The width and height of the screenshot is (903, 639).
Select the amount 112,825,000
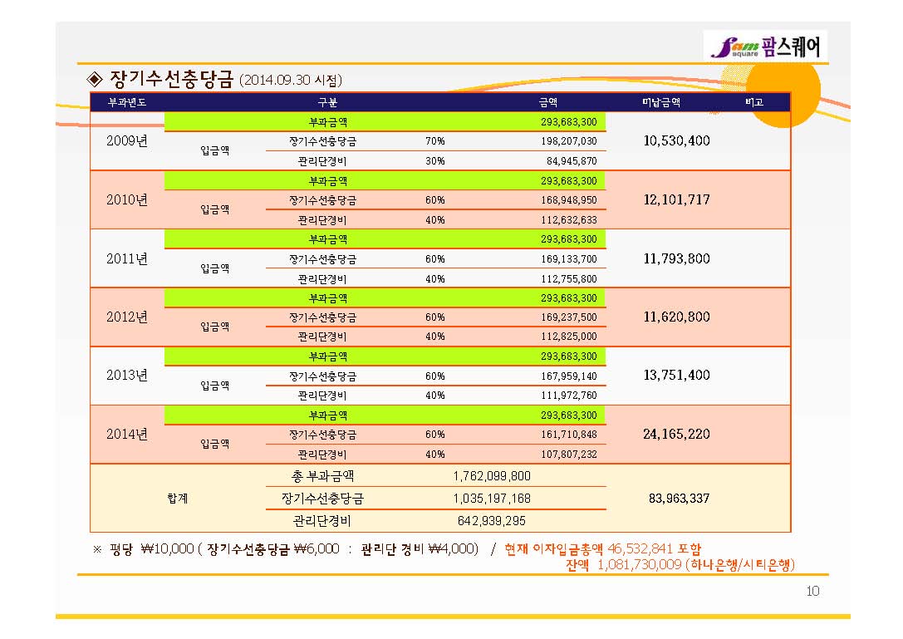(568, 336)
